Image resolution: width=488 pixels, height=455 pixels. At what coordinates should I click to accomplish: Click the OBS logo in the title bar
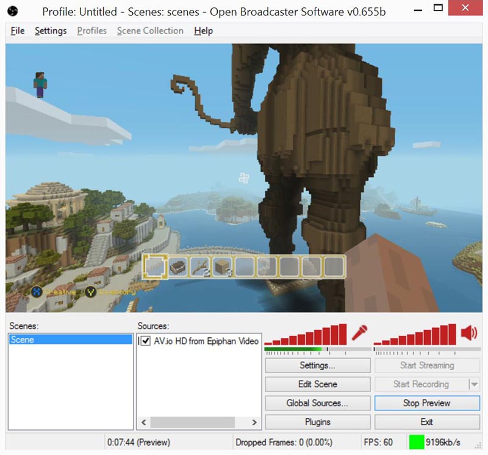coord(13,12)
